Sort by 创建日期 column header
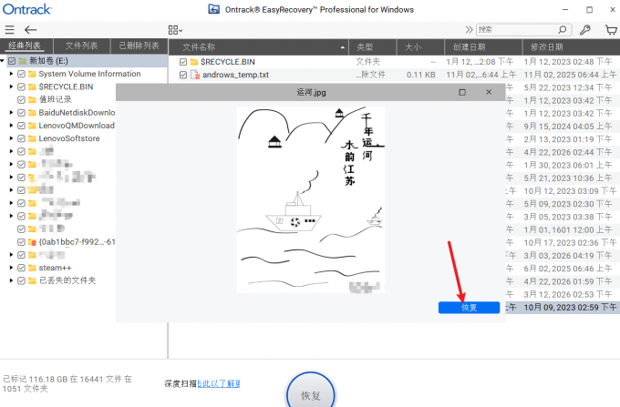This screenshot has height=407, width=620. pos(483,47)
